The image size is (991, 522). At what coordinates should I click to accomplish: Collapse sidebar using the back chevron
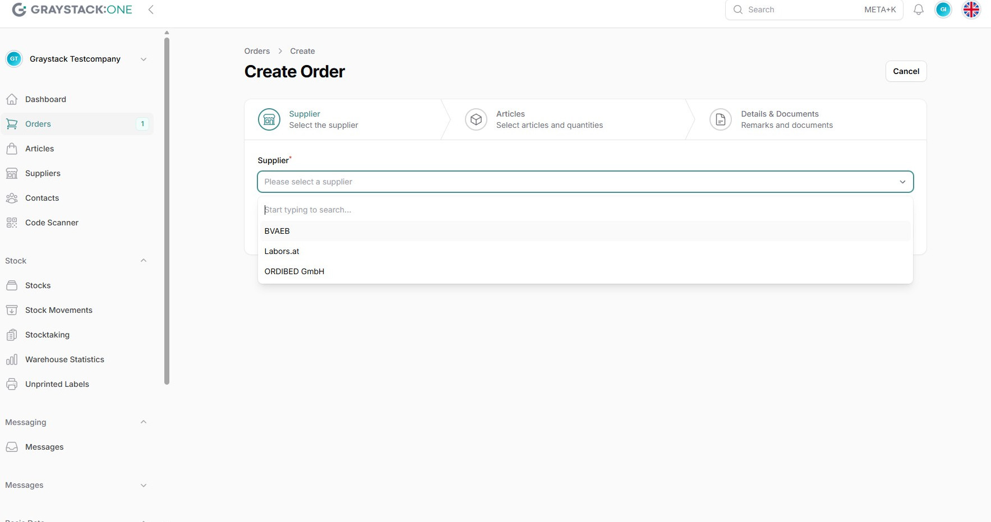[x=151, y=10]
